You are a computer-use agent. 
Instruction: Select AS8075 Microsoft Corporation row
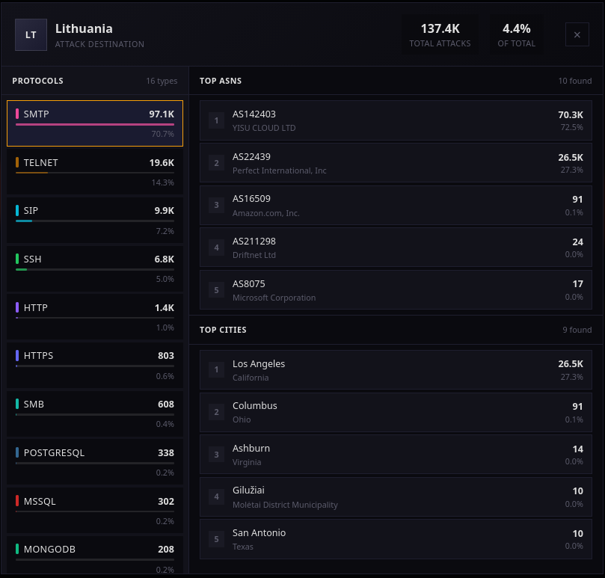(x=396, y=290)
